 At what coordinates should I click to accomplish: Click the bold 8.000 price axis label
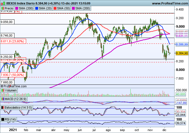180,70
